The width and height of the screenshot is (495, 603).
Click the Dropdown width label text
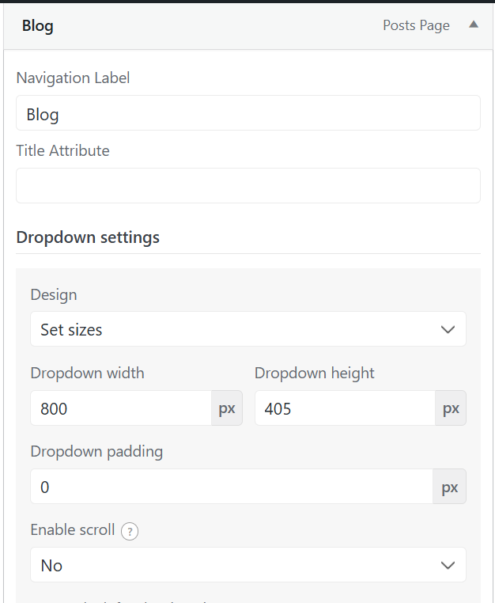[87, 373]
